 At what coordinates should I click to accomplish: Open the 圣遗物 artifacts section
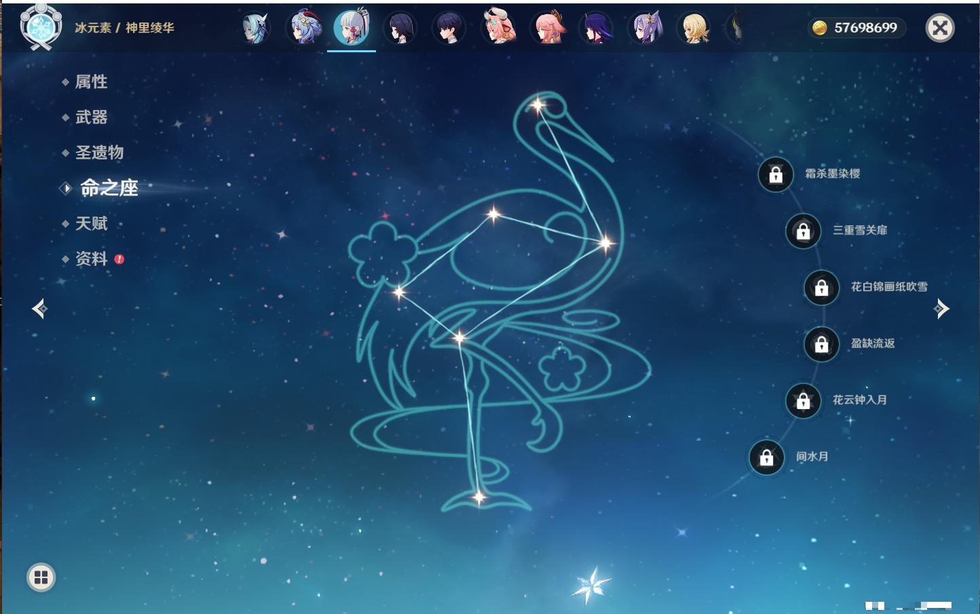[99, 153]
